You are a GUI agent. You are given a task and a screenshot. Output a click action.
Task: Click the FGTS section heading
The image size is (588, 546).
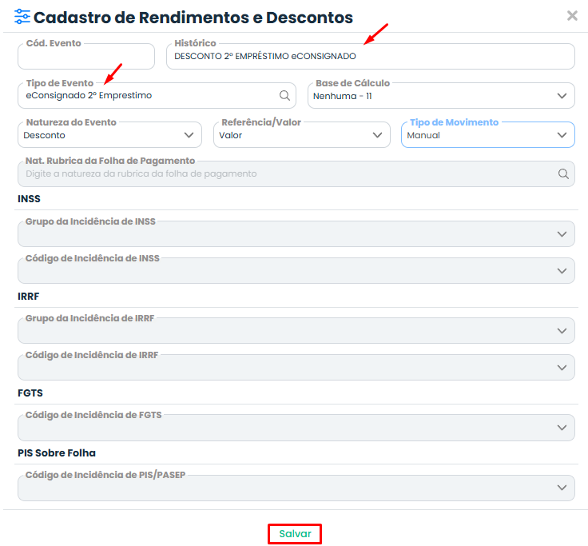coord(30,393)
